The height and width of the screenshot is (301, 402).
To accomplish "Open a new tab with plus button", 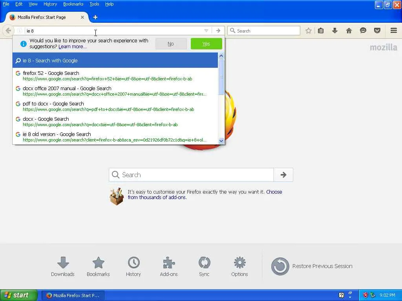I will click(x=95, y=17).
